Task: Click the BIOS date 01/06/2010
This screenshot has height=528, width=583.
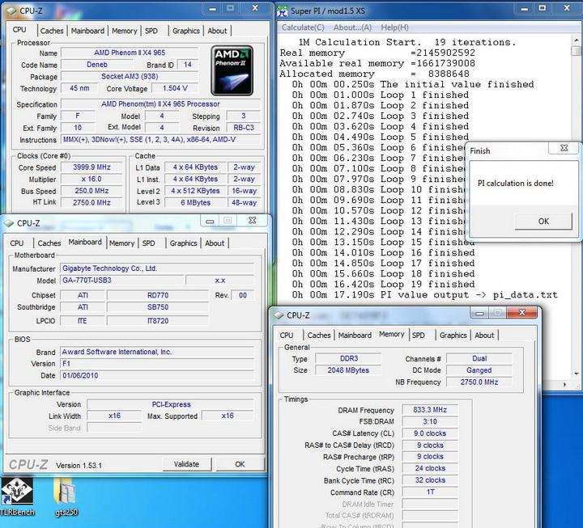Action: [x=157, y=375]
